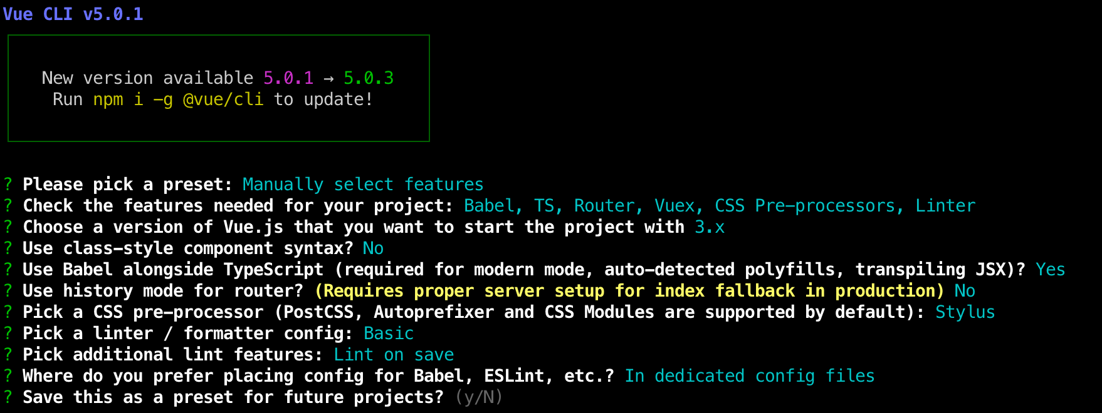
Task: Click the 'Lint on save' answer
Action: 394,355
